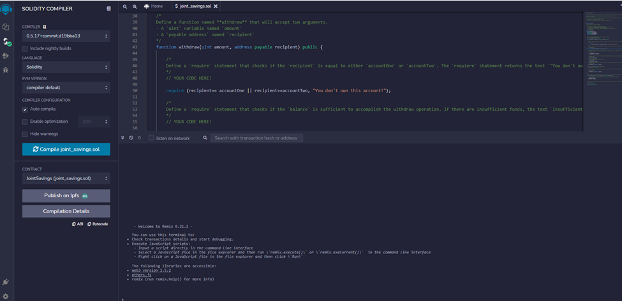Enable Include nightly builds checkbox
Image resolution: width=622 pixels, height=301 pixels.
[25, 48]
